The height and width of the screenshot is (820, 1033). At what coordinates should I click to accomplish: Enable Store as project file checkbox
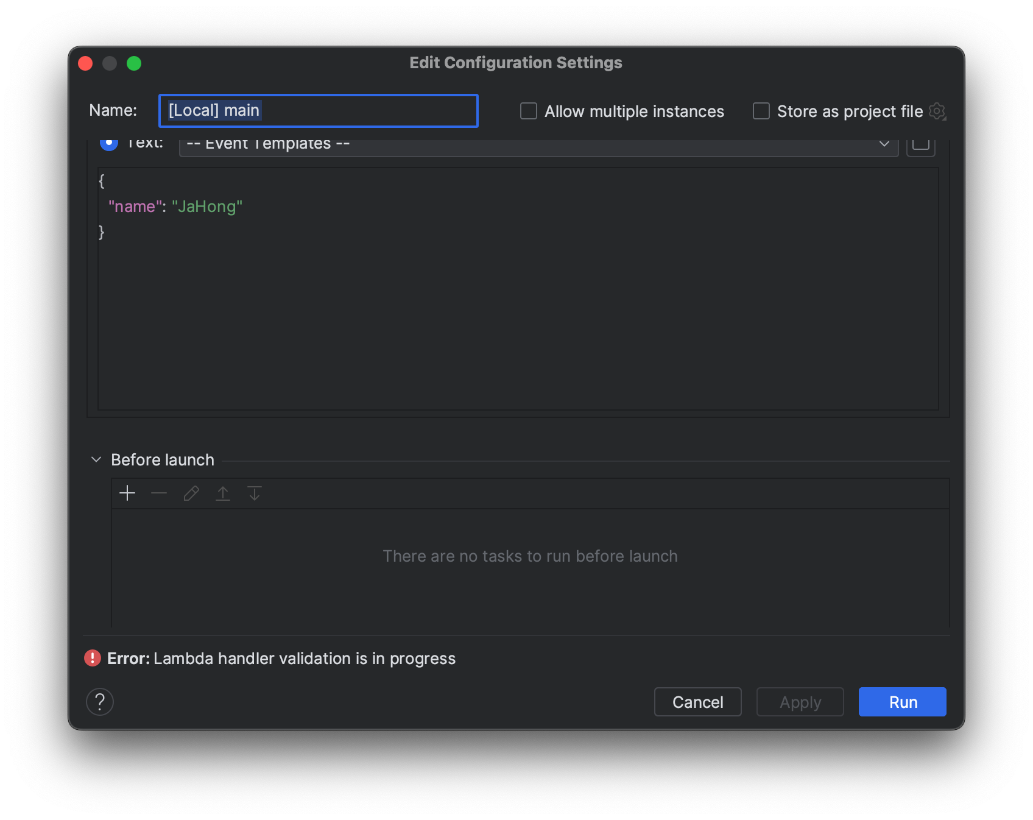click(761, 111)
